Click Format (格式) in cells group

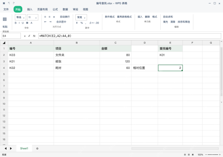click(x=155, y=17)
